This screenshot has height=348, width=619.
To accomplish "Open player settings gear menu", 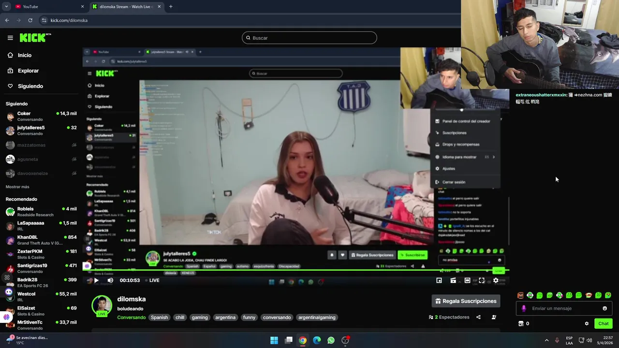I will tap(496, 280).
